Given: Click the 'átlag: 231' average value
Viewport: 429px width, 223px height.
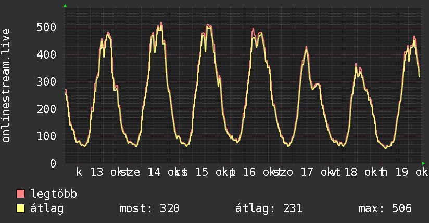Looking at the screenshot, I should click(269, 208).
